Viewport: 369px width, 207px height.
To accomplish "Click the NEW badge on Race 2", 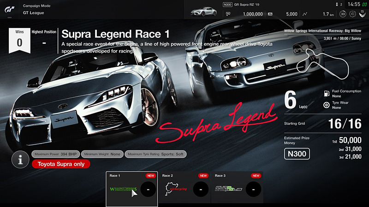I will pos(203,176).
